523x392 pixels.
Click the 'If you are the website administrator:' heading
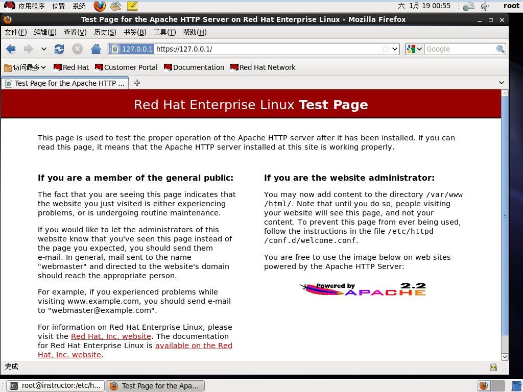[x=349, y=178]
